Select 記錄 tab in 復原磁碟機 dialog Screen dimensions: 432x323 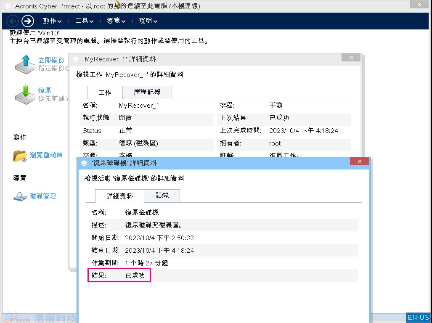162,195
